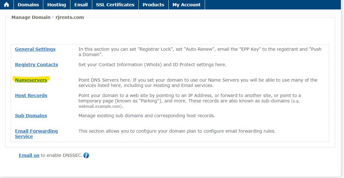Click the 'webmail.example.com' example text

click(x=100, y=106)
